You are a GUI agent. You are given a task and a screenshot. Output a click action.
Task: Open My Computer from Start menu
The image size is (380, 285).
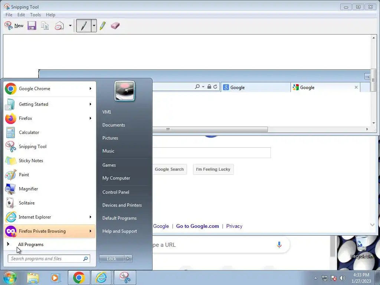tap(116, 178)
